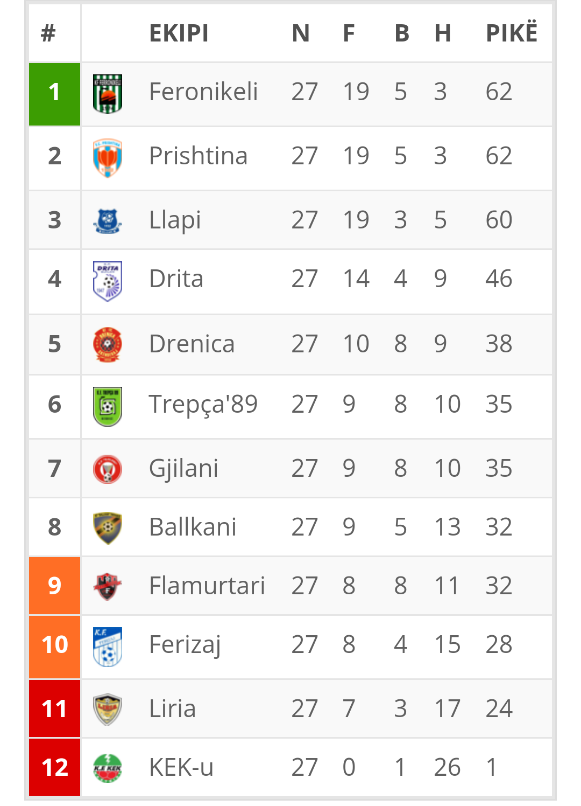This screenshot has width=581, height=806.
Task: Open the Feronikeli team name link
Action: (203, 92)
